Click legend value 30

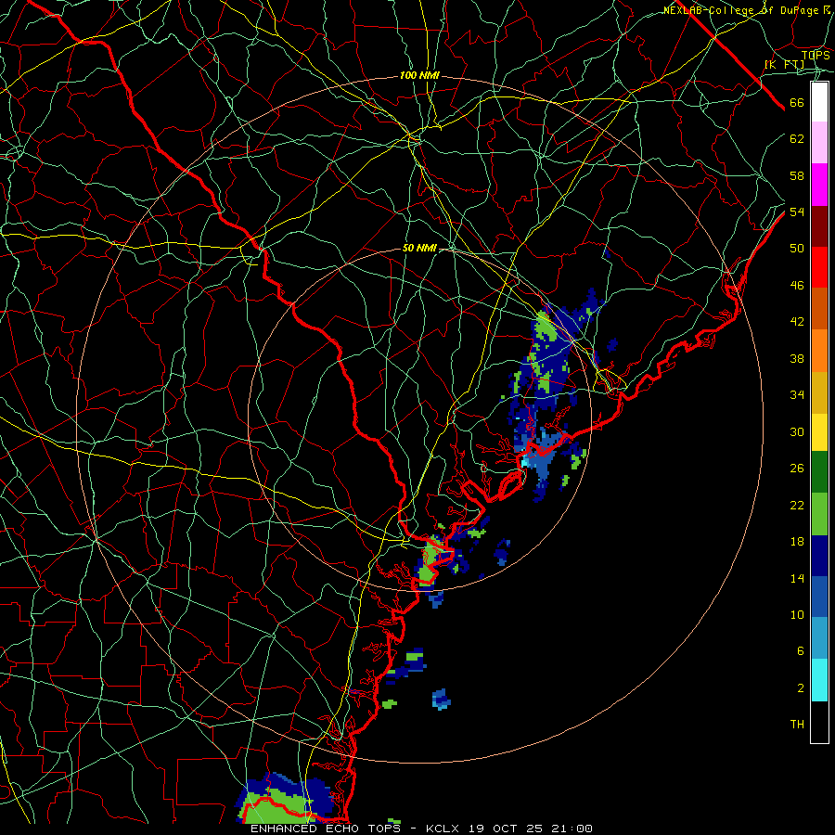pos(797,431)
